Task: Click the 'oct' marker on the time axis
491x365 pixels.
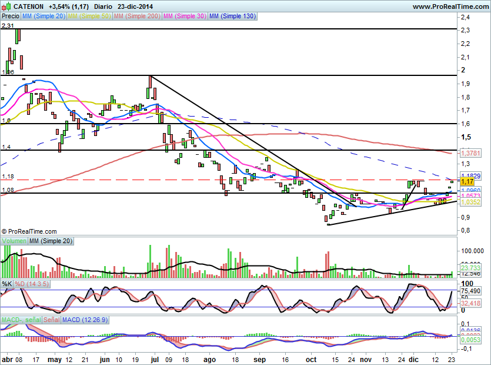Action: pos(311,359)
